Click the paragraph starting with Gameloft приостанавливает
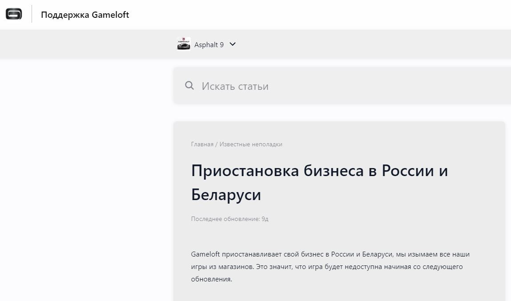This screenshot has width=511, height=301. click(330, 266)
